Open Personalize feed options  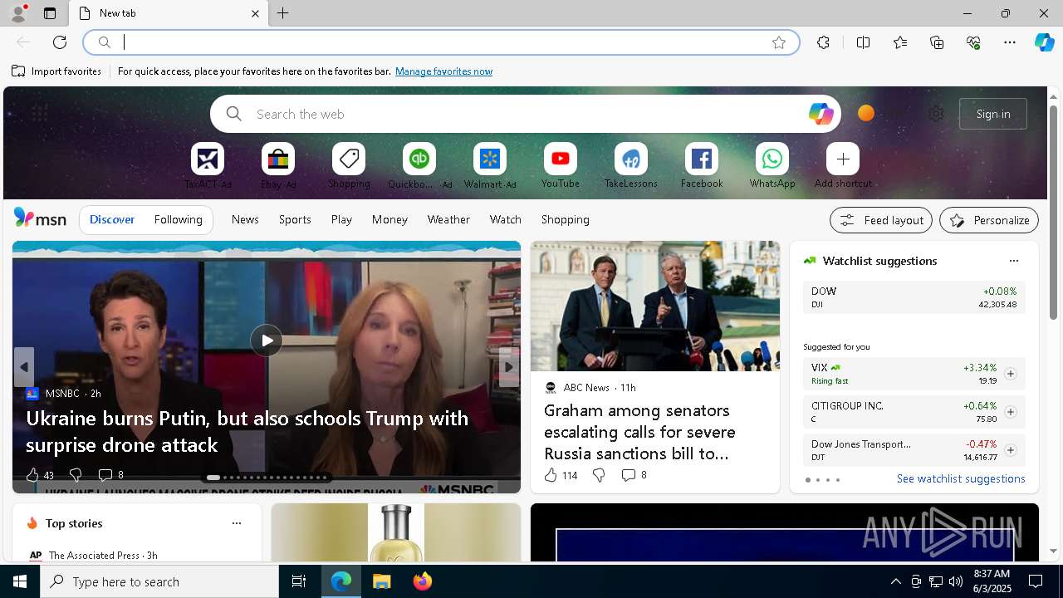989,220
